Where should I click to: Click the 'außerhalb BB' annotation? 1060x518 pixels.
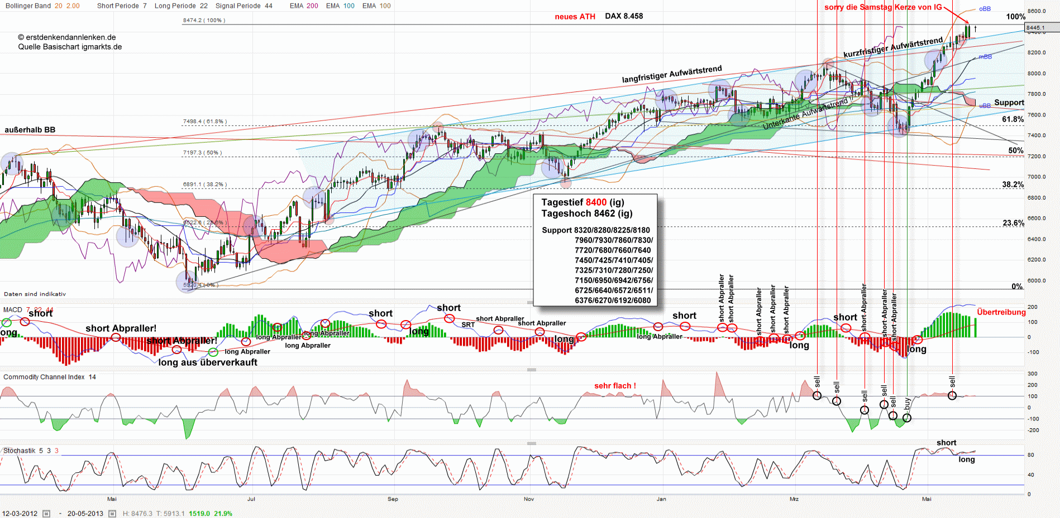pyautogui.click(x=30, y=130)
